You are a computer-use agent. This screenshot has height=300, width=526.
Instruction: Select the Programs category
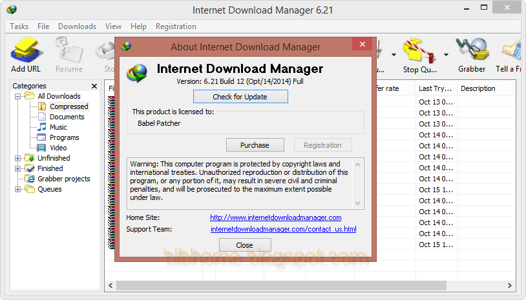tap(64, 137)
